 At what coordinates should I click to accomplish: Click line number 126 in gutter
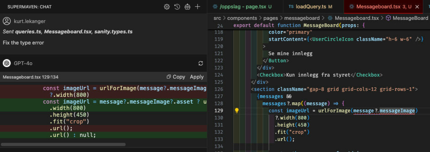pos(218,89)
